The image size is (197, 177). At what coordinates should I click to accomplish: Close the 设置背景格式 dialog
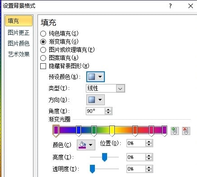pos(191,6)
